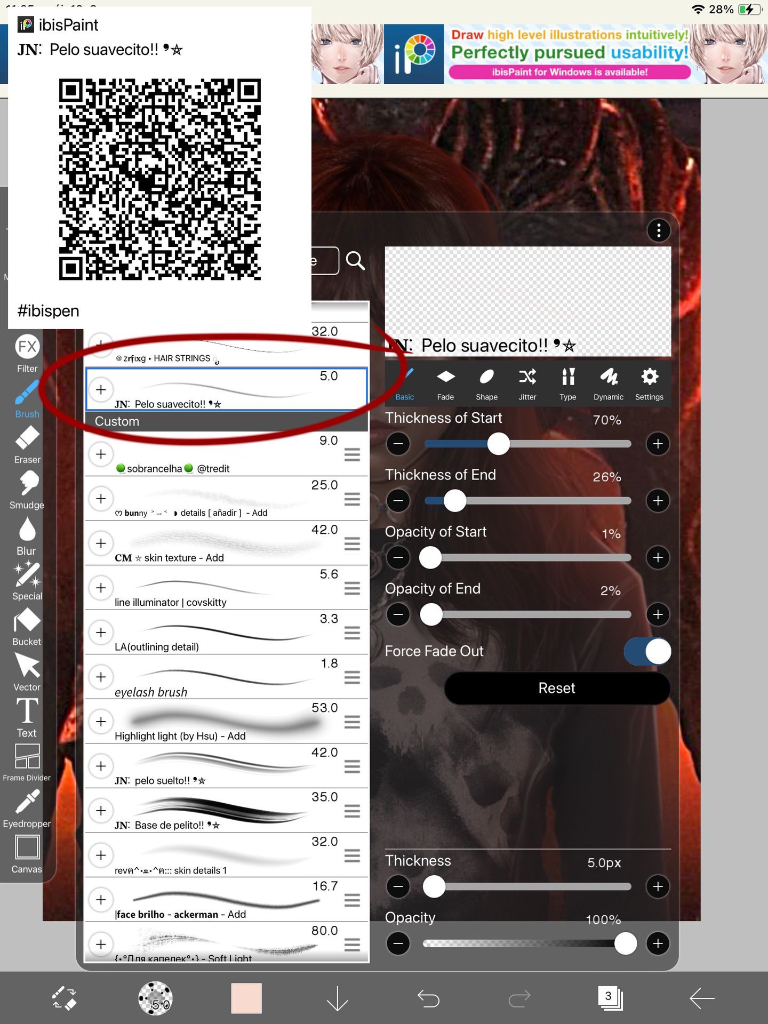Tap the brush stroke preview area
This screenshot has width=768, height=1024.
(x=528, y=301)
